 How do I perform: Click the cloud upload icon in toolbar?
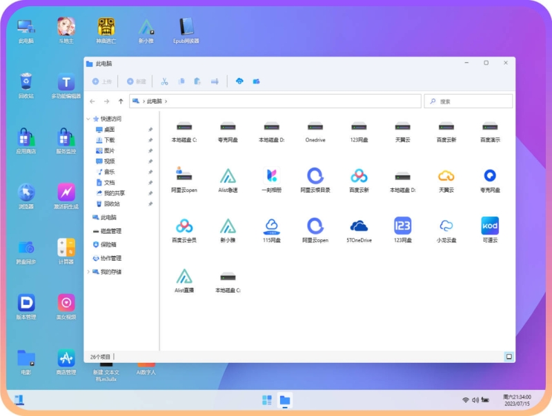239,81
